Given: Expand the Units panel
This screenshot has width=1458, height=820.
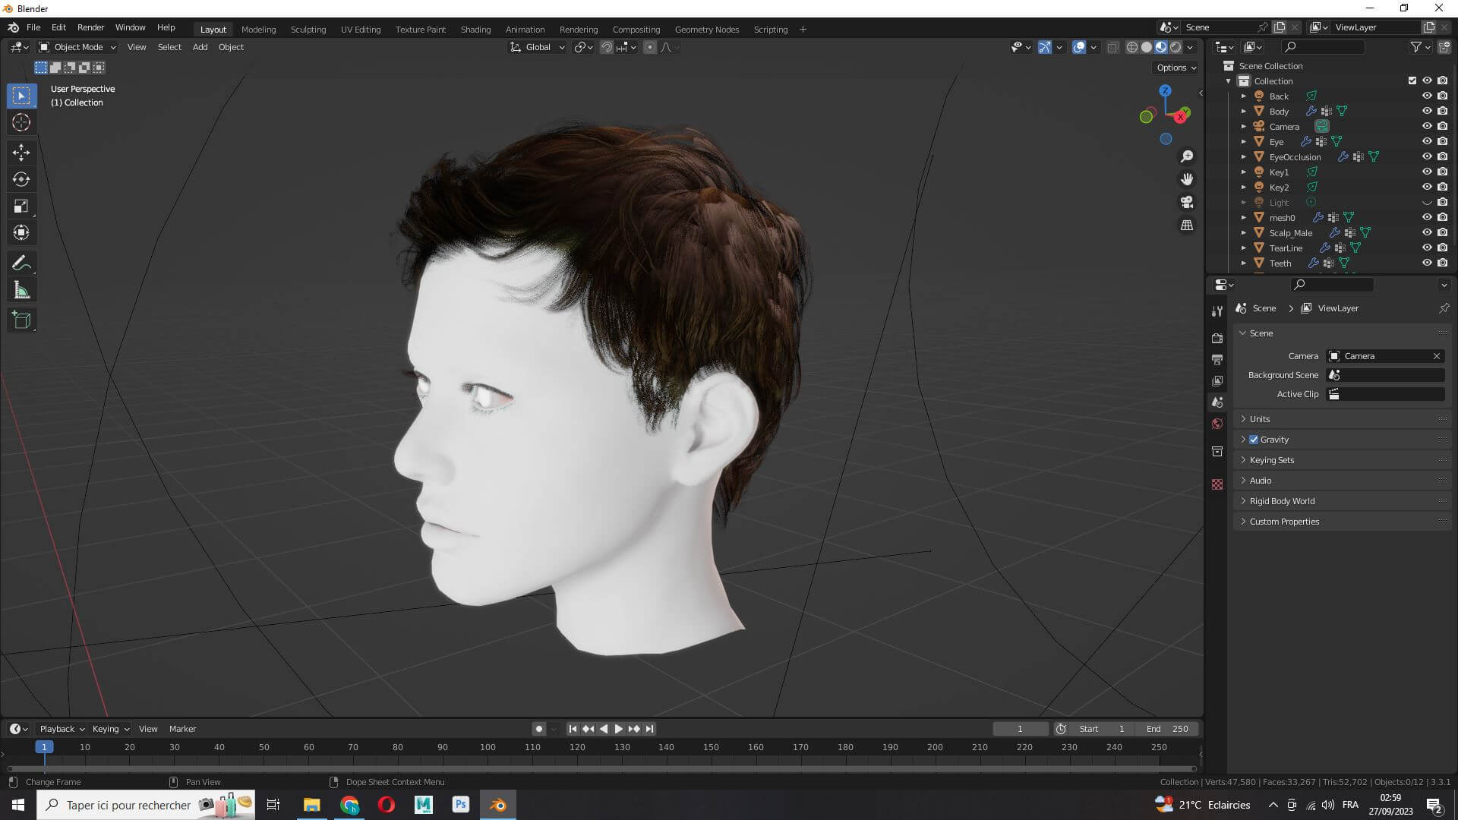Looking at the screenshot, I should point(1260,419).
